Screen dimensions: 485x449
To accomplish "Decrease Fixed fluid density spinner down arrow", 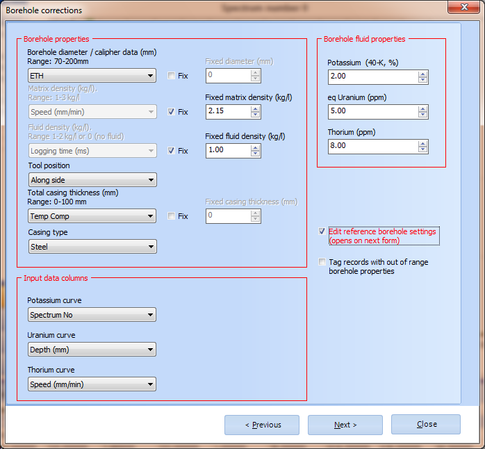I will point(256,154).
